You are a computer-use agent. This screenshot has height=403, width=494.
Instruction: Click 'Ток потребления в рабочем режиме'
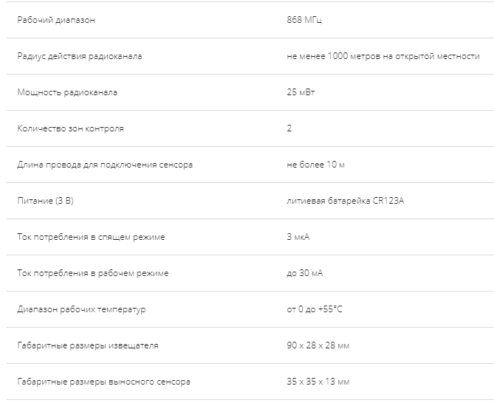click(x=93, y=273)
